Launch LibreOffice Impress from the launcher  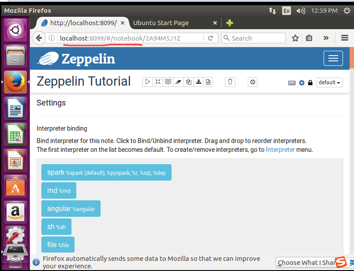click(x=15, y=160)
